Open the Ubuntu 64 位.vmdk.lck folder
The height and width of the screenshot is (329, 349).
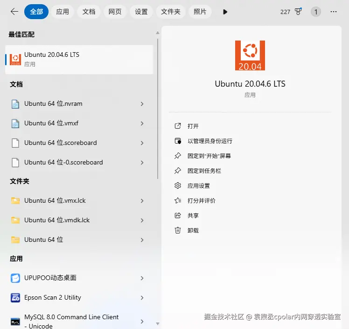(79, 220)
